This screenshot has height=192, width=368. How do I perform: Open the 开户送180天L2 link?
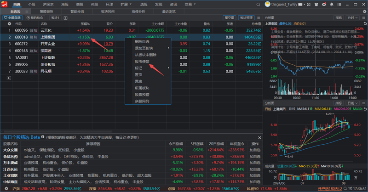(x=330, y=188)
